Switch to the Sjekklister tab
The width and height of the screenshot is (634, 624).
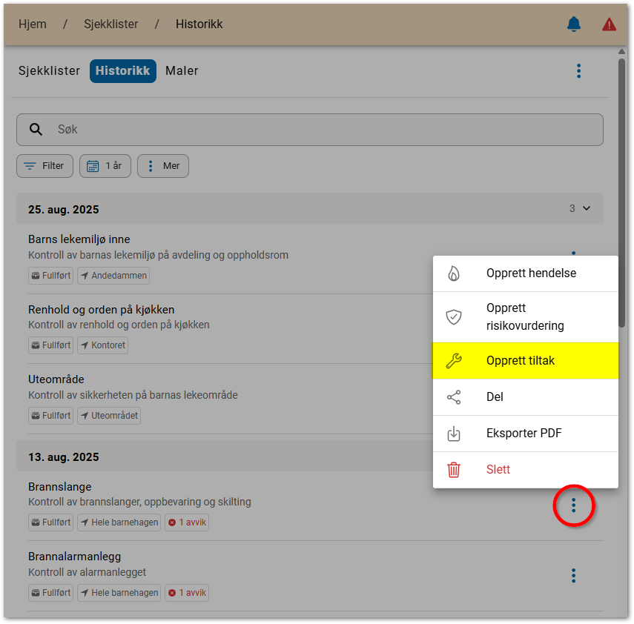[x=49, y=71]
